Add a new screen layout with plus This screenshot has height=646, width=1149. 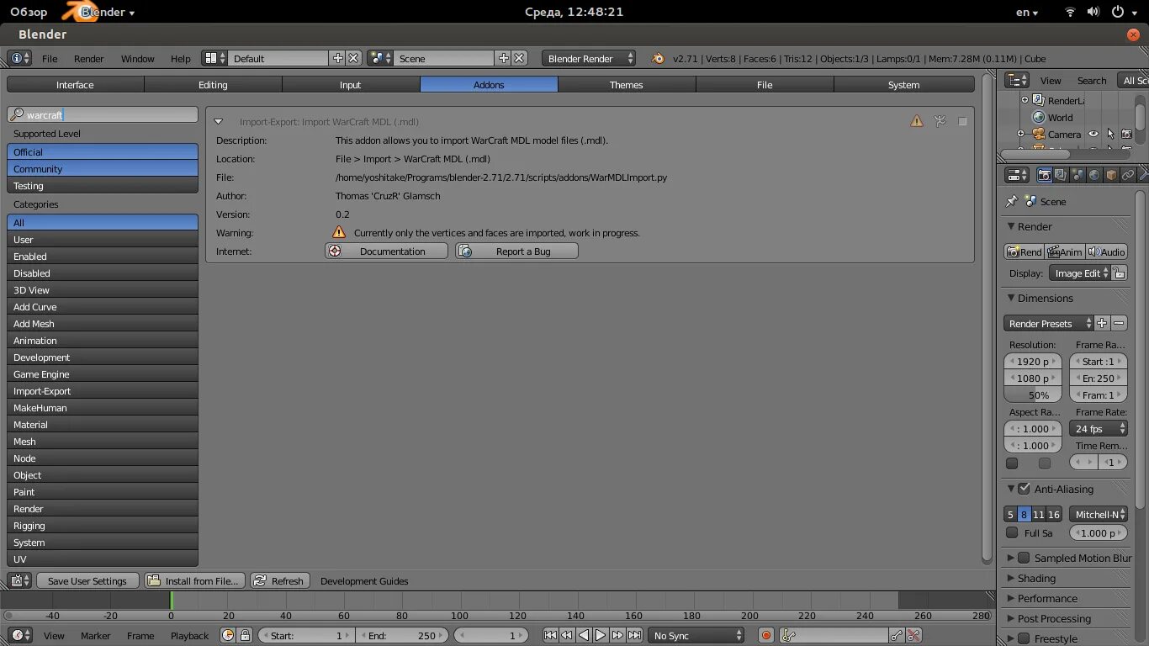coord(337,58)
